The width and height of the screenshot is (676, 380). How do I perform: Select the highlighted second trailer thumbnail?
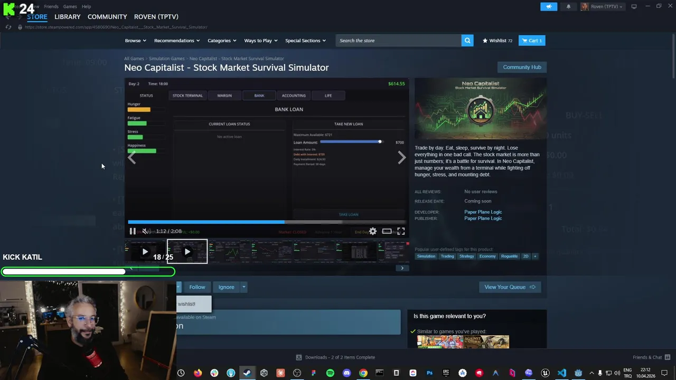point(187,252)
